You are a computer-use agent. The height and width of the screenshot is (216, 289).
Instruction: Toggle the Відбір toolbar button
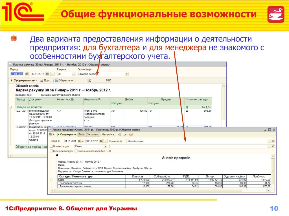pos(82,134)
